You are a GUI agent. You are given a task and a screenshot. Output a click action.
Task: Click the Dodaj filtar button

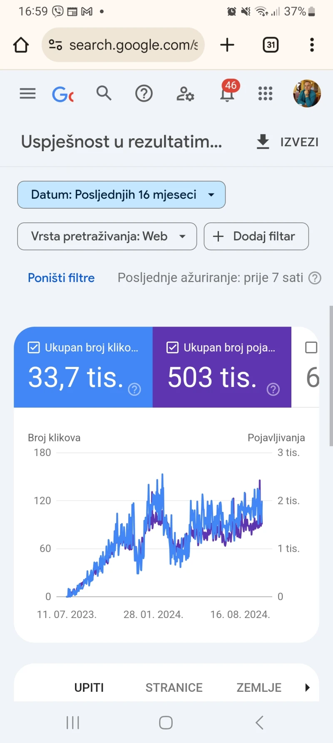pos(256,236)
